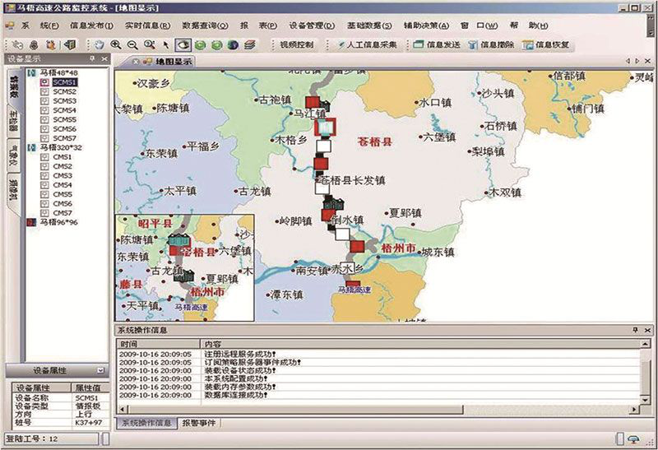Click the 视频控制 toolbar button
Viewport: 658px width, 450px height.
pyautogui.click(x=294, y=44)
